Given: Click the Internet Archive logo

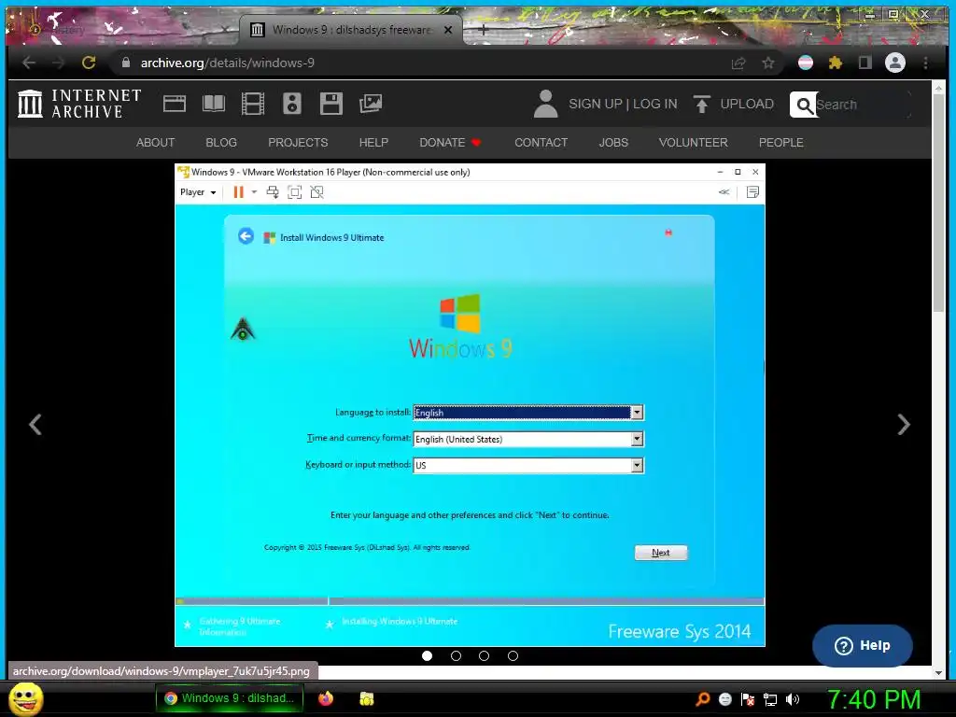Looking at the screenshot, I should (79, 104).
